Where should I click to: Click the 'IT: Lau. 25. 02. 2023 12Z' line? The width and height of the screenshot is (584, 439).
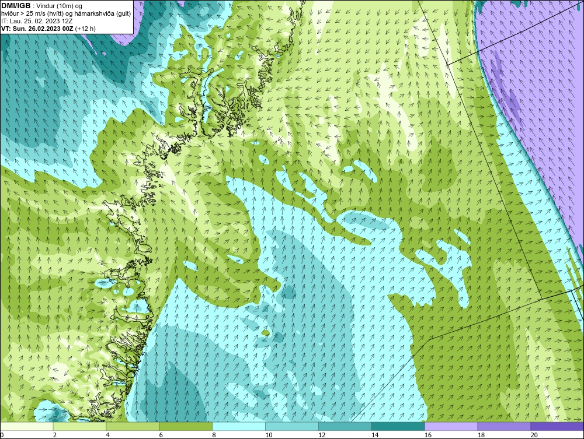tap(37, 21)
